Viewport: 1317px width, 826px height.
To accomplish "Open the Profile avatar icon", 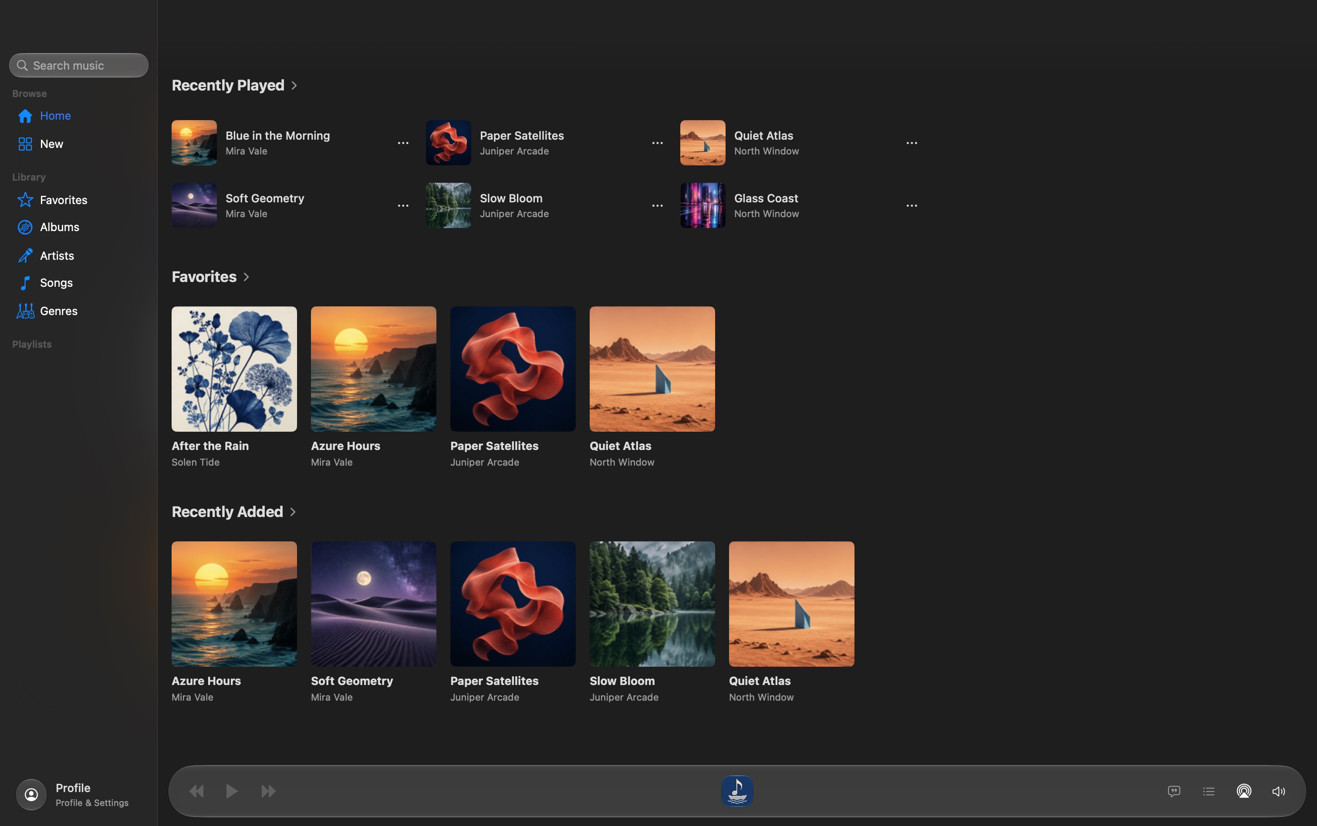I will point(31,794).
